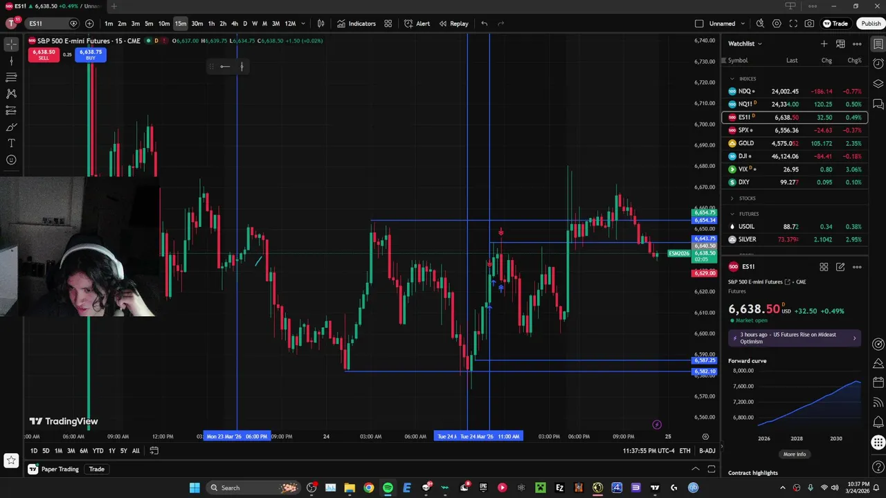Select the D daily timeframe
Screen dimensions: 886x498
[244, 24]
